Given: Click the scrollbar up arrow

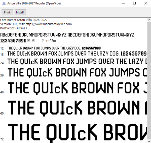Looking at the screenshot, I should (149, 20).
